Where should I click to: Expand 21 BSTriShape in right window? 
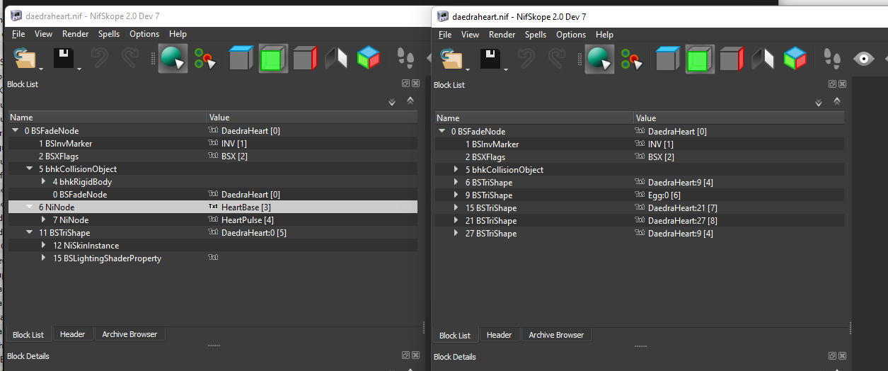click(x=456, y=221)
